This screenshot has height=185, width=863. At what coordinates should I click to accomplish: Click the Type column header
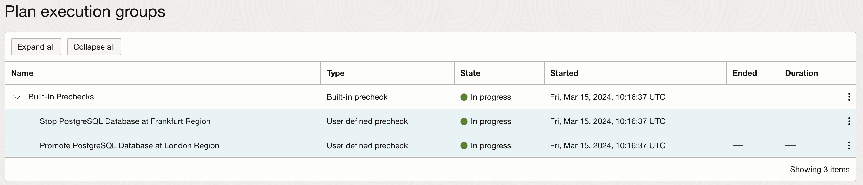pyautogui.click(x=335, y=73)
